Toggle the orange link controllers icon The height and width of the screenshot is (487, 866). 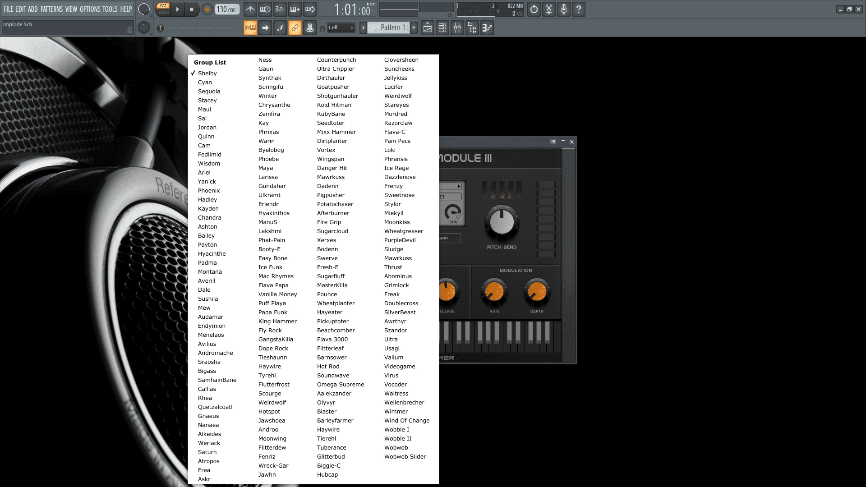point(295,28)
